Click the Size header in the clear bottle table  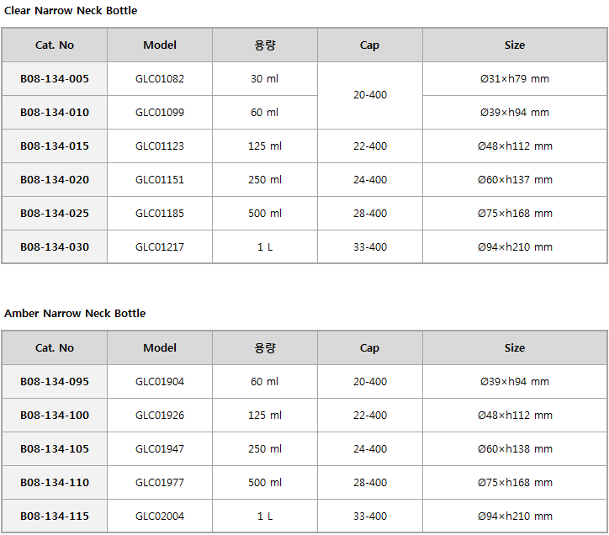pyautogui.click(x=515, y=45)
